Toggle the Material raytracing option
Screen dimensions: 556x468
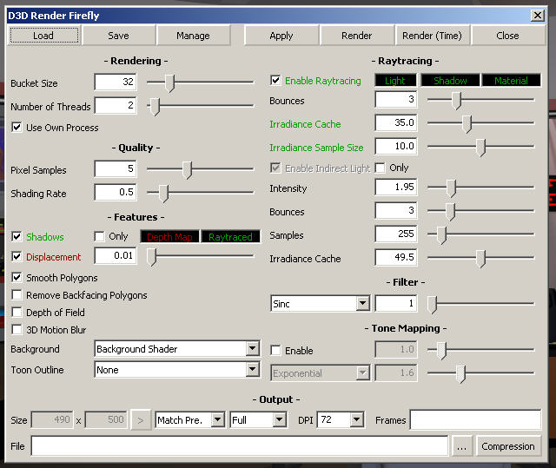point(511,81)
